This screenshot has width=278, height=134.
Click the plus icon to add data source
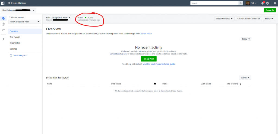point(3,39)
